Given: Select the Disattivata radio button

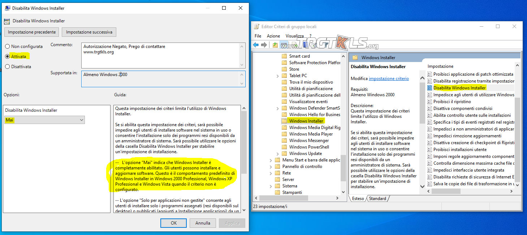Looking at the screenshot, I should [7, 67].
